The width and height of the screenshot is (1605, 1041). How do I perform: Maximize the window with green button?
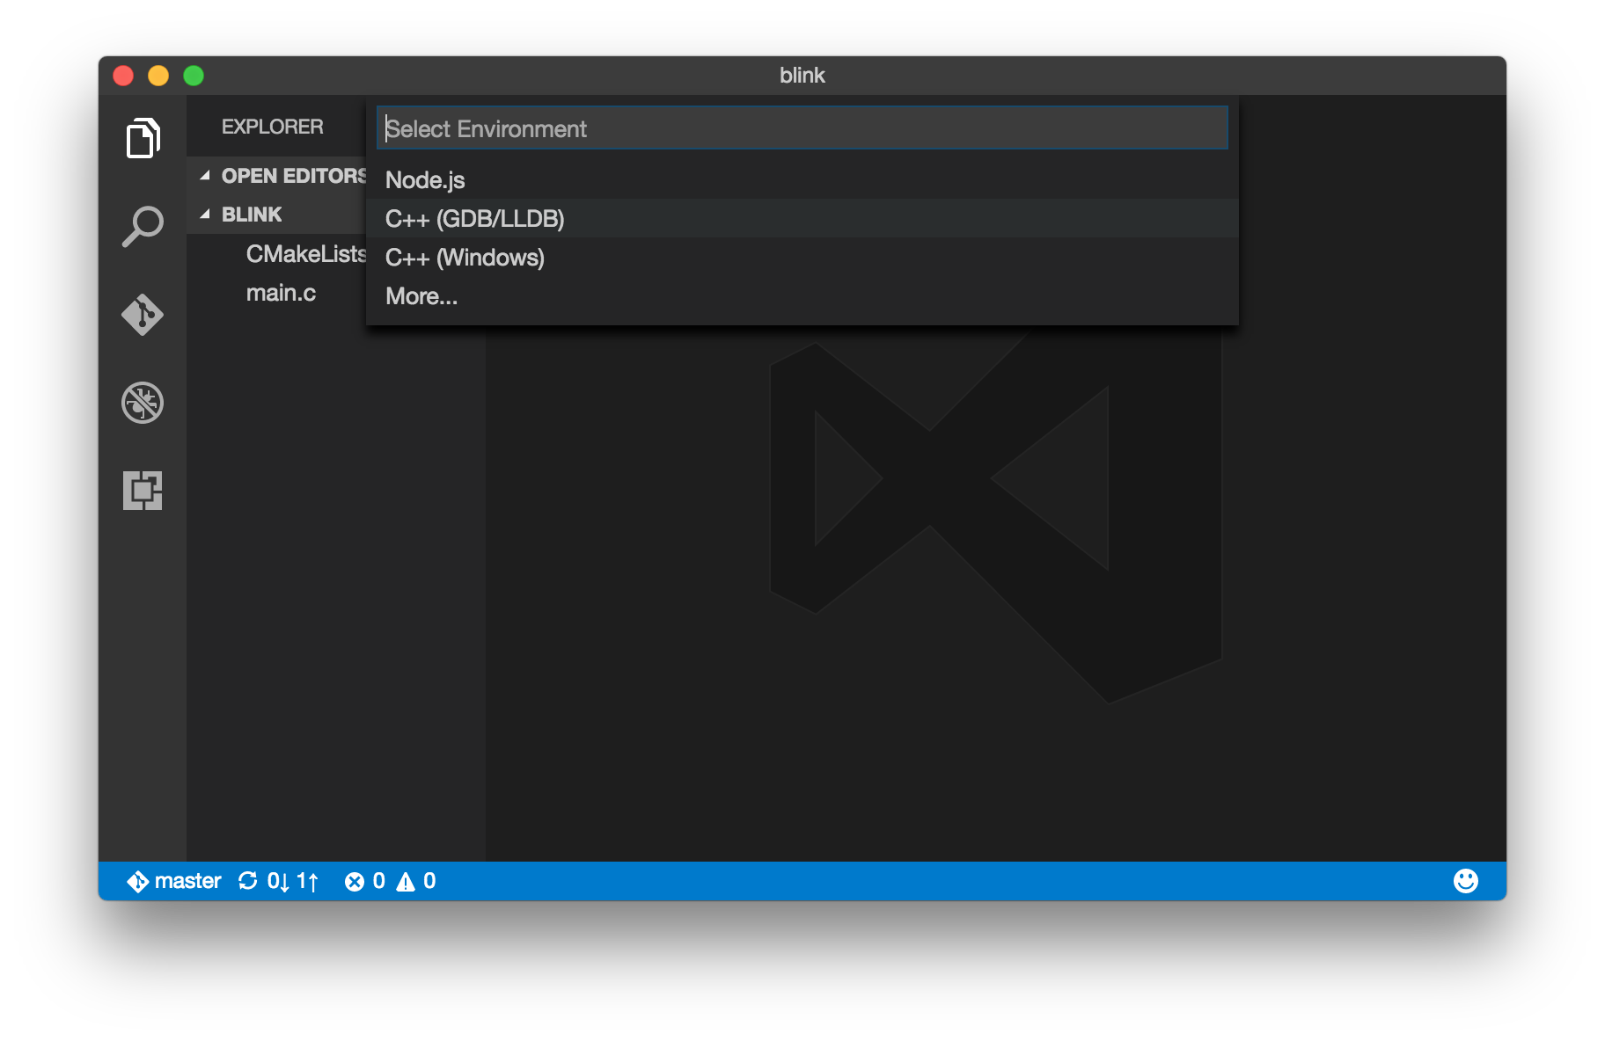(x=194, y=76)
